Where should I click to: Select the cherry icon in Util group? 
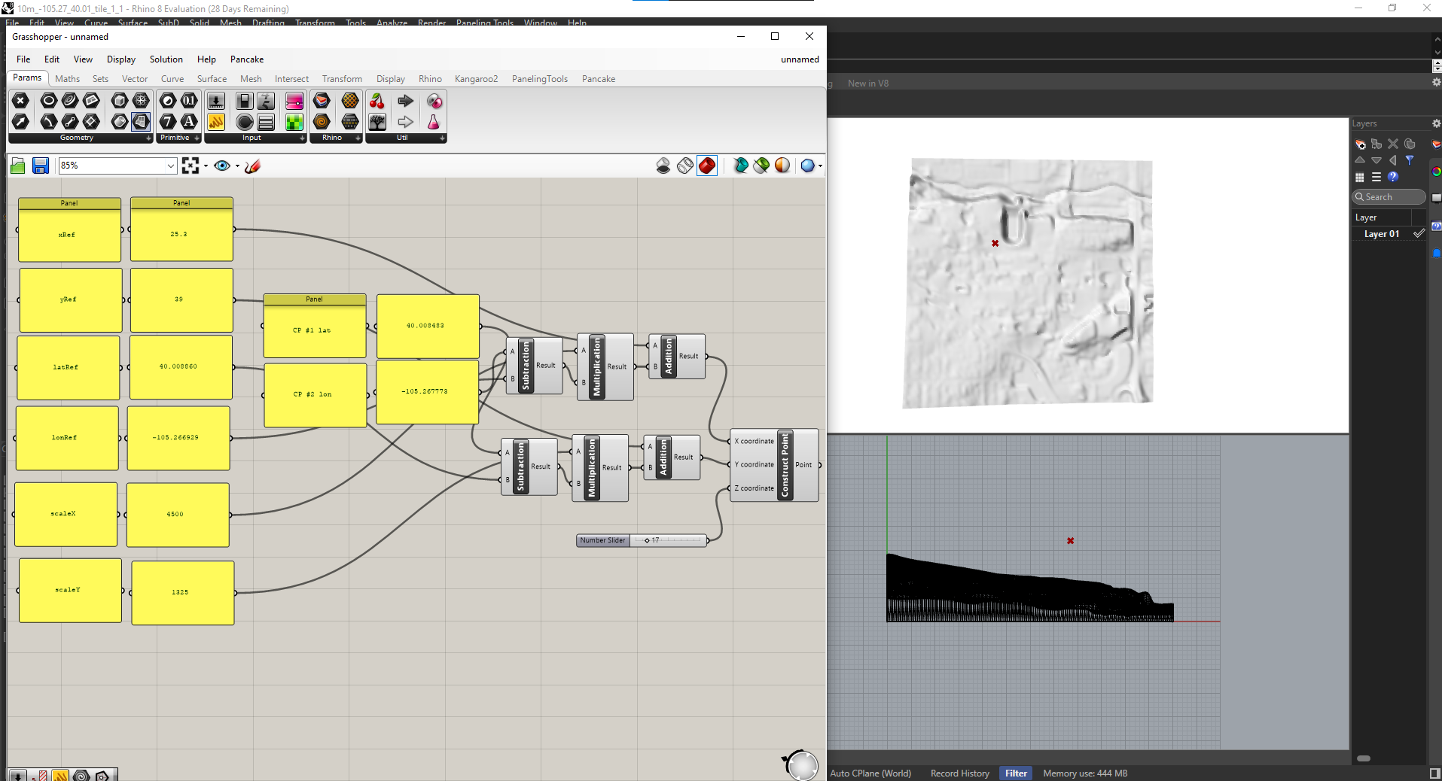tap(377, 101)
